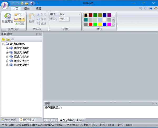Click the help question mark icon
This screenshot has width=158, height=128.
coord(151,8)
